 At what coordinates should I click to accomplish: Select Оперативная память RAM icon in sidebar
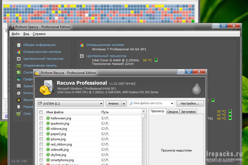19,65
